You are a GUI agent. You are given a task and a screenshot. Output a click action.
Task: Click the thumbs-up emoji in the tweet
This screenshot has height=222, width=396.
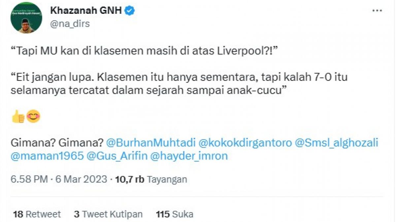[x=18, y=117]
